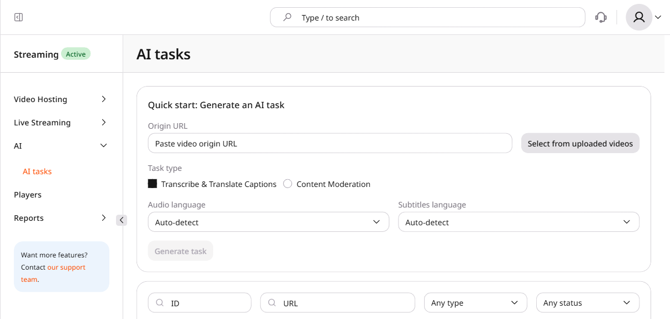Toggle the Transcribe & Translate Captions option
The image size is (670, 319).
pyautogui.click(x=153, y=184)
